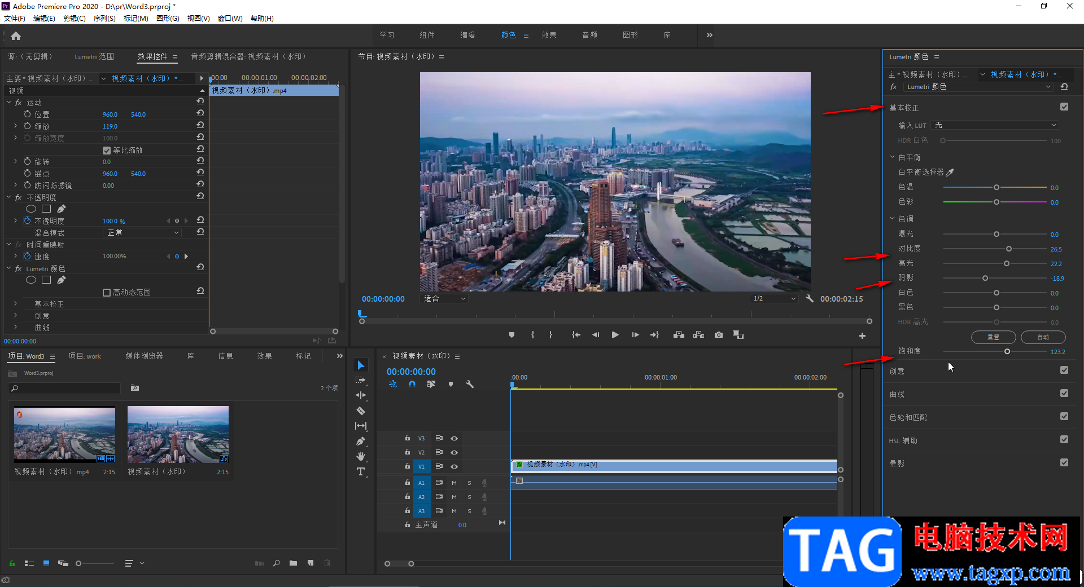Click Go to In point button
1084x587 pixels.
point(576,335)
